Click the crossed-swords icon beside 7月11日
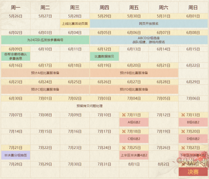209x179 pixels. tap(124, 115)
